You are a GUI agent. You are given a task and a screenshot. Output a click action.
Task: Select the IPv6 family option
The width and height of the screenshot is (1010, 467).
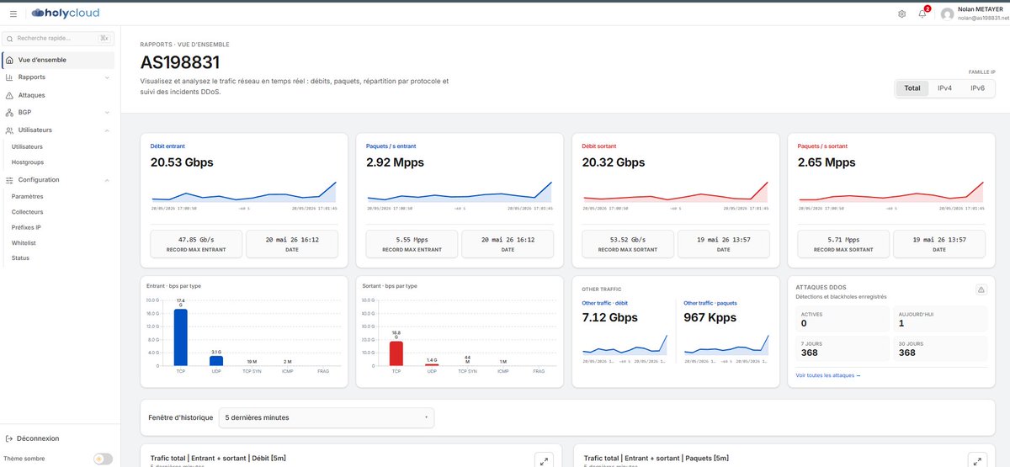[977, 88]
